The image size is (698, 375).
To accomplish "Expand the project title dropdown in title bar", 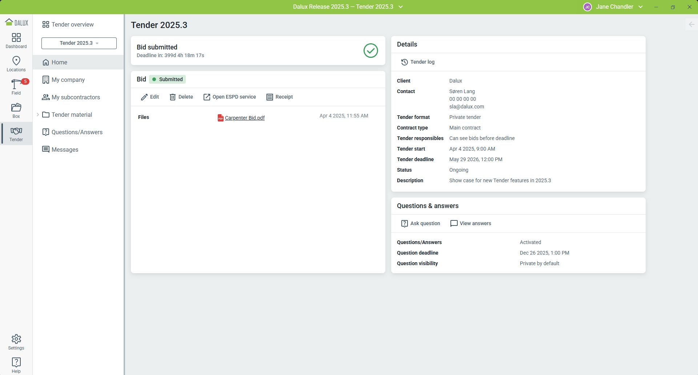I will [x=401, y=7].
